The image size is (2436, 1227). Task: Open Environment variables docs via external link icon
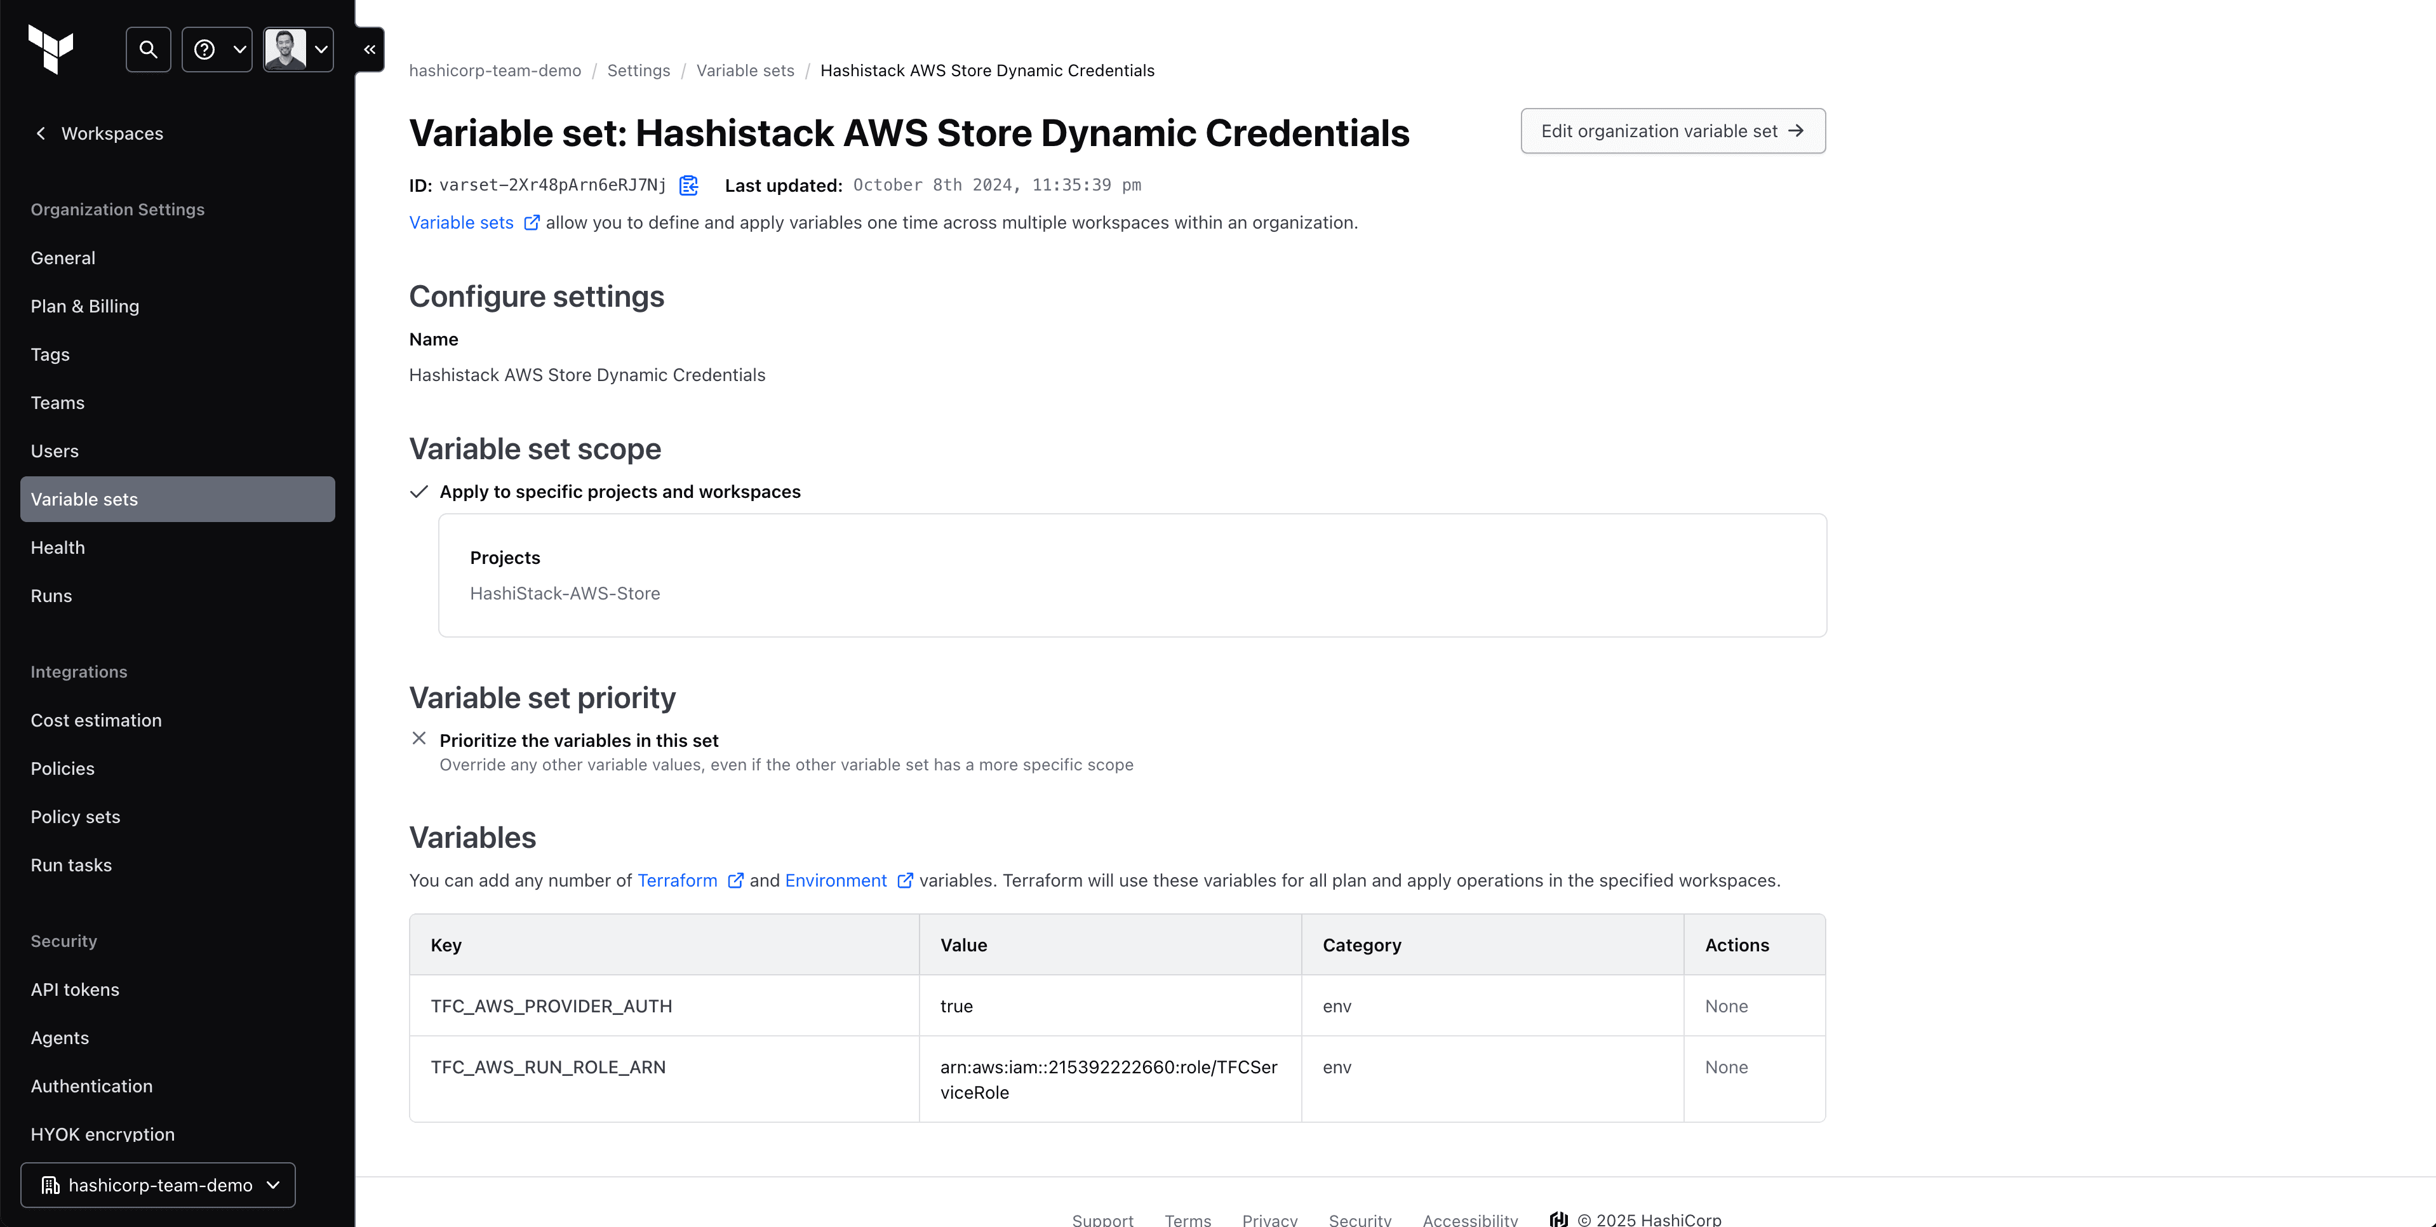[x=905, y=880]
